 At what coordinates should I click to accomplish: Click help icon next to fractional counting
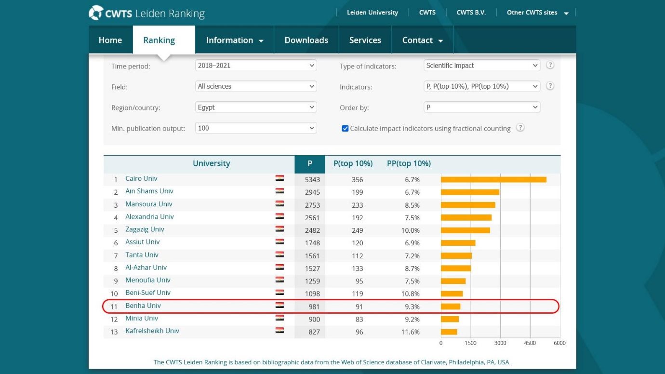tap(520, 128)
